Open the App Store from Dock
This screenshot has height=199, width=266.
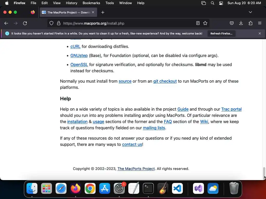(105, 188)
